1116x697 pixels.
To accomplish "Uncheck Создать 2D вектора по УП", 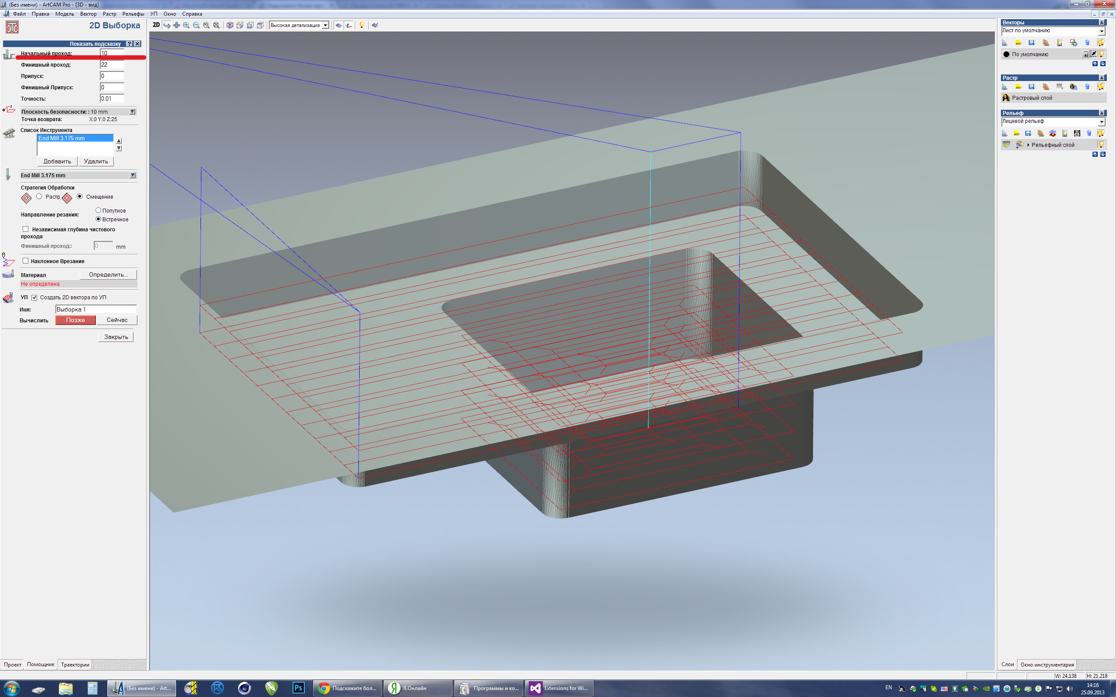I will coord(34,298).
